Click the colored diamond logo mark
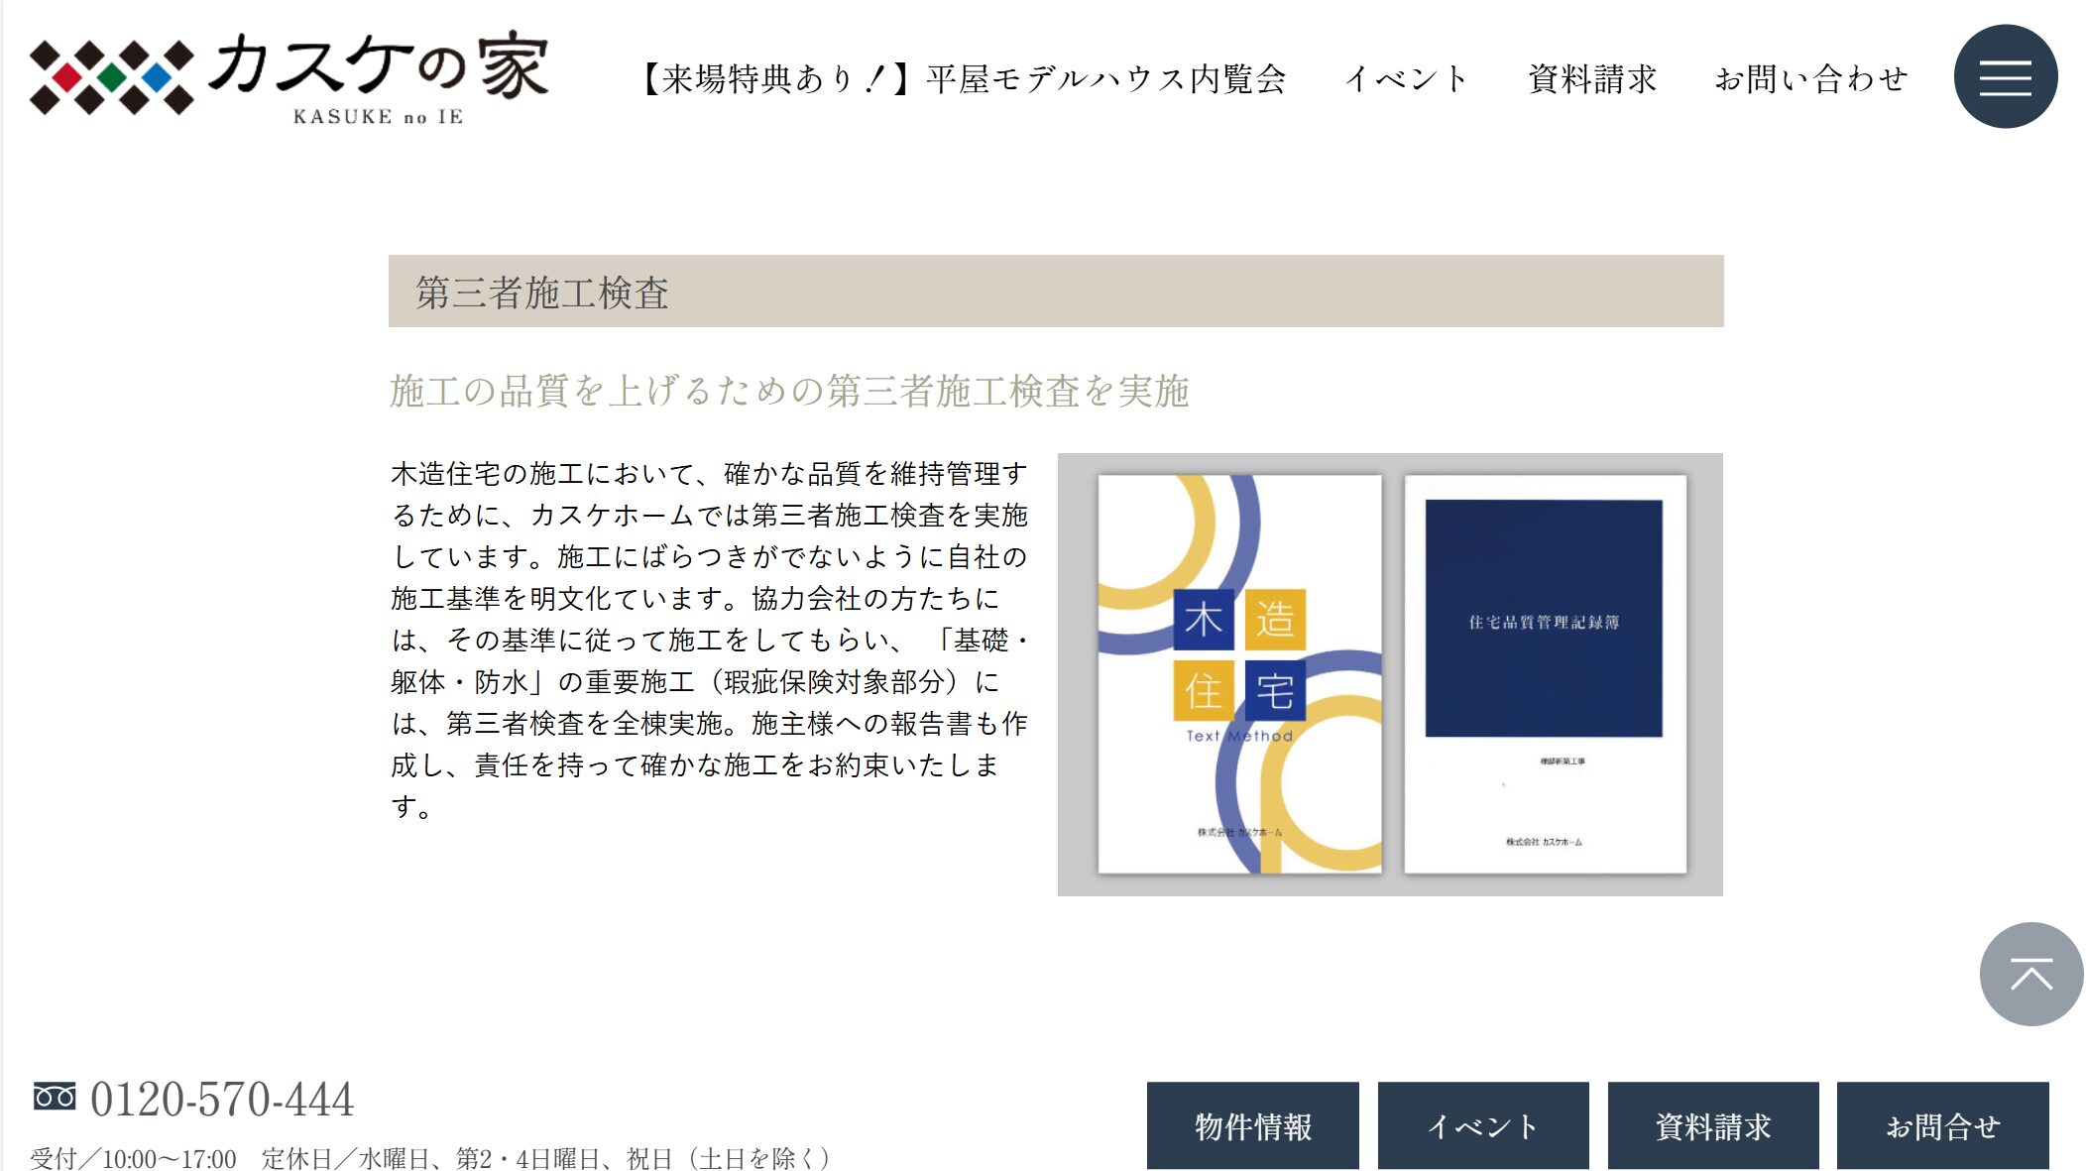This screenshot has height=1171, width=2086. coord(111,76)
